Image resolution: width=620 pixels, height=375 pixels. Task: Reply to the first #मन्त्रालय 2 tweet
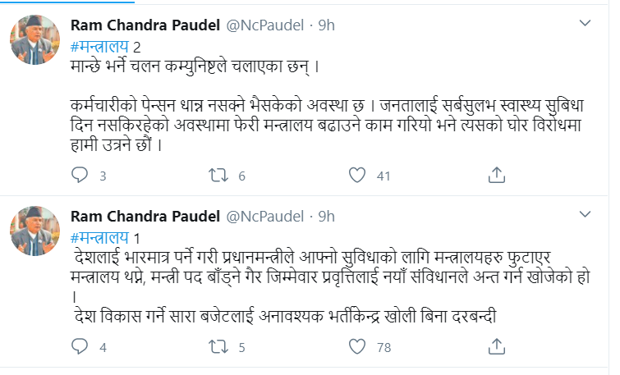(x=79, y=175)
